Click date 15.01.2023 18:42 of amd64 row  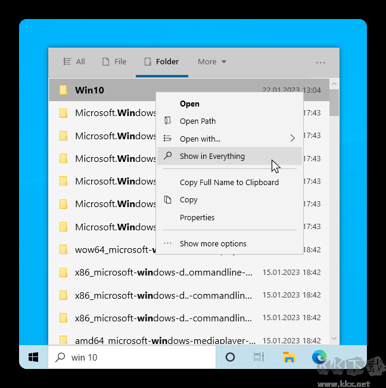[x=292, y=340]
